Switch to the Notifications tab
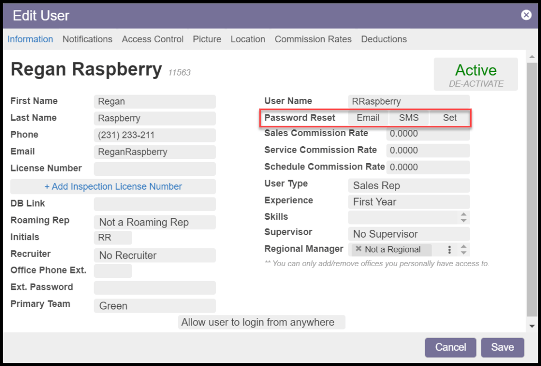 pos(87,39)
